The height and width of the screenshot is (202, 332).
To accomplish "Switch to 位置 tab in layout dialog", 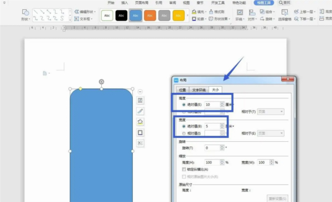I will pyautogui.click(x=183, y=90).
